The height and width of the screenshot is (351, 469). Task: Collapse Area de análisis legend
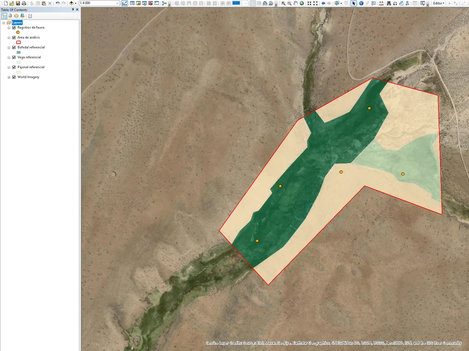pos(9,37)
